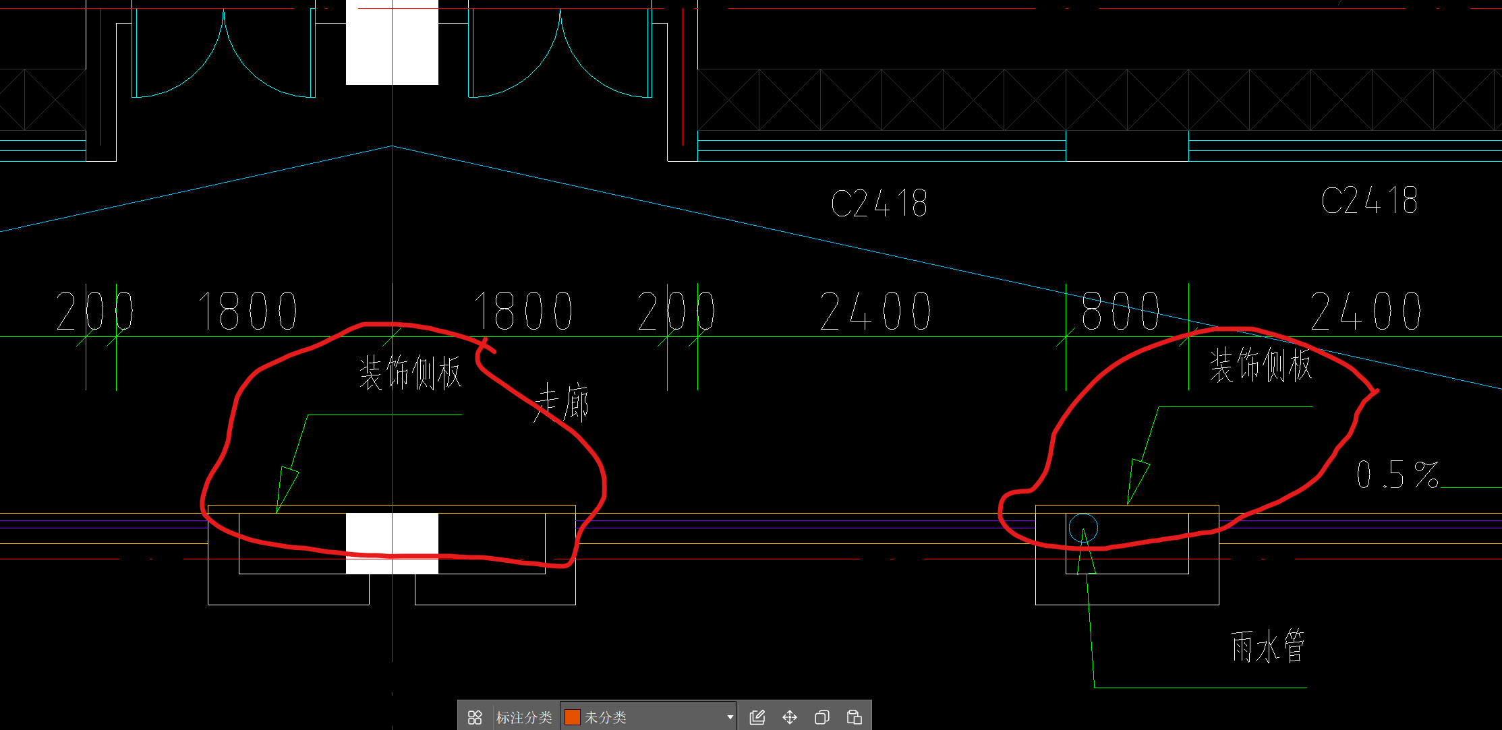Click the 标注分类 label in the toolbar

(x=524, y=717)
